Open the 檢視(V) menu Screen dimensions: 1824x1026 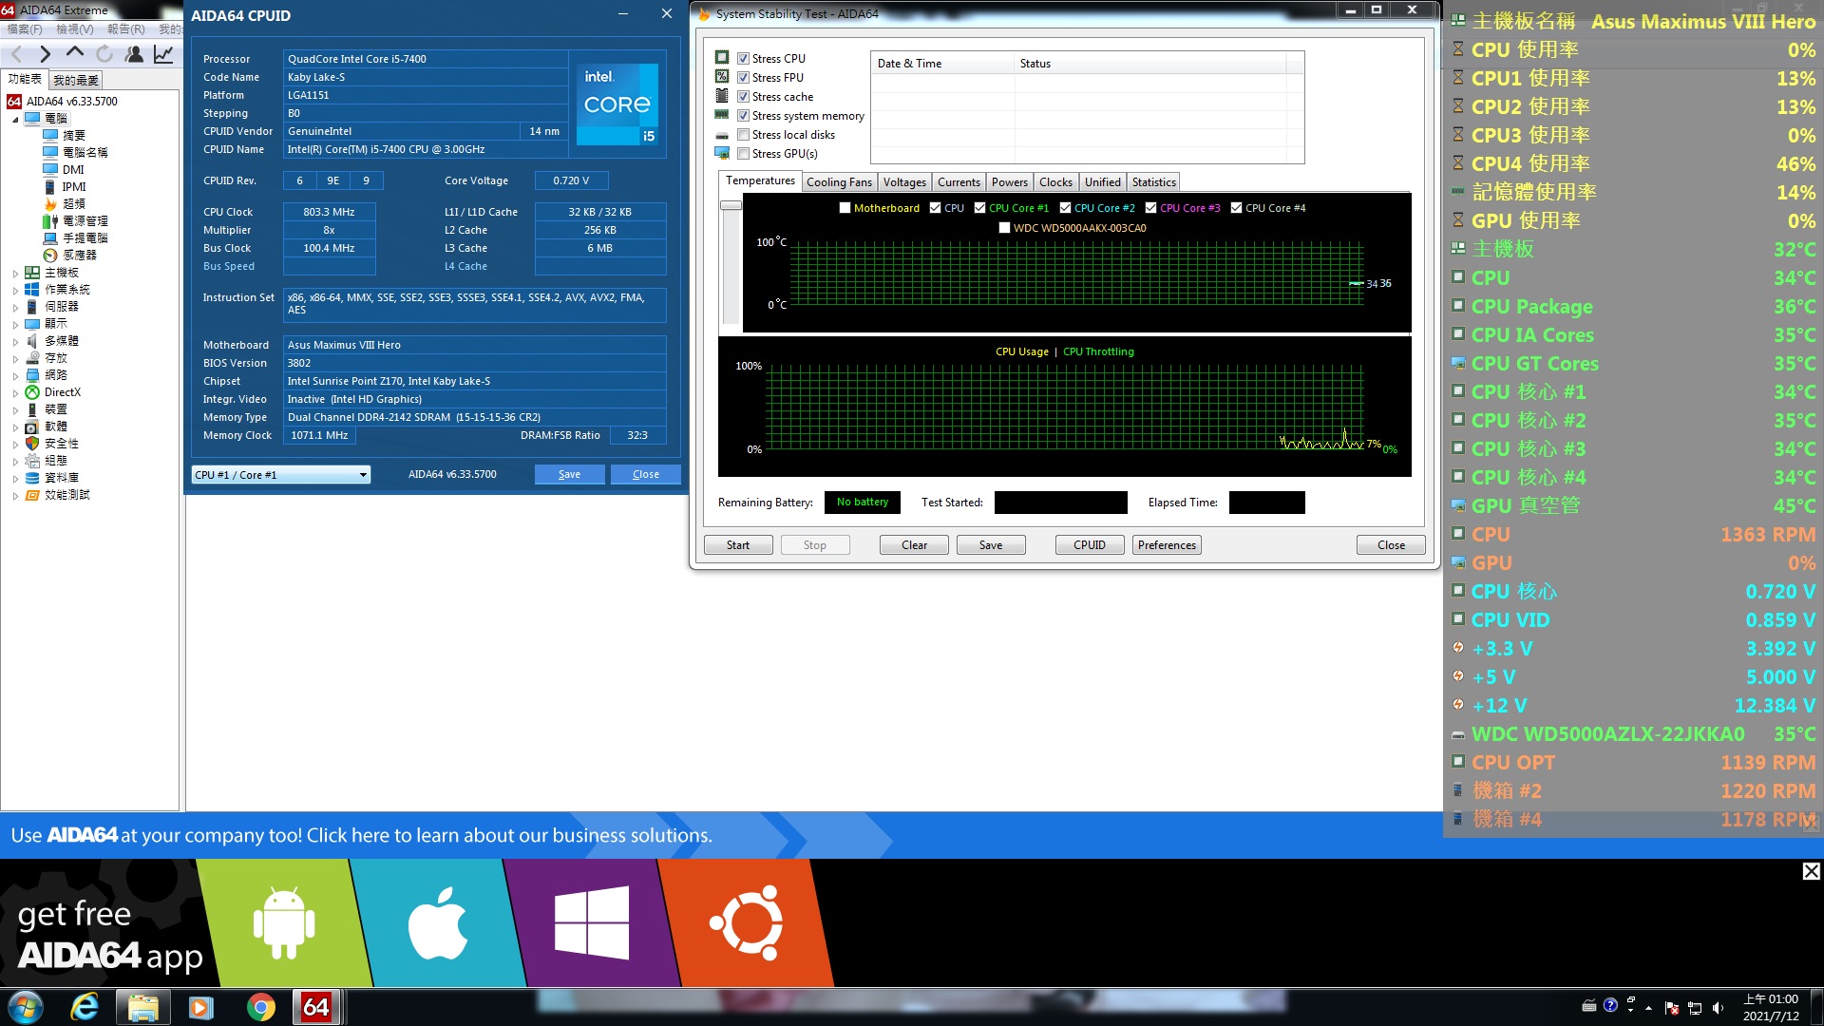point(75,29)
